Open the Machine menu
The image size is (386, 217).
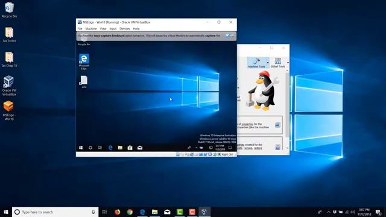tap(91, 29)
